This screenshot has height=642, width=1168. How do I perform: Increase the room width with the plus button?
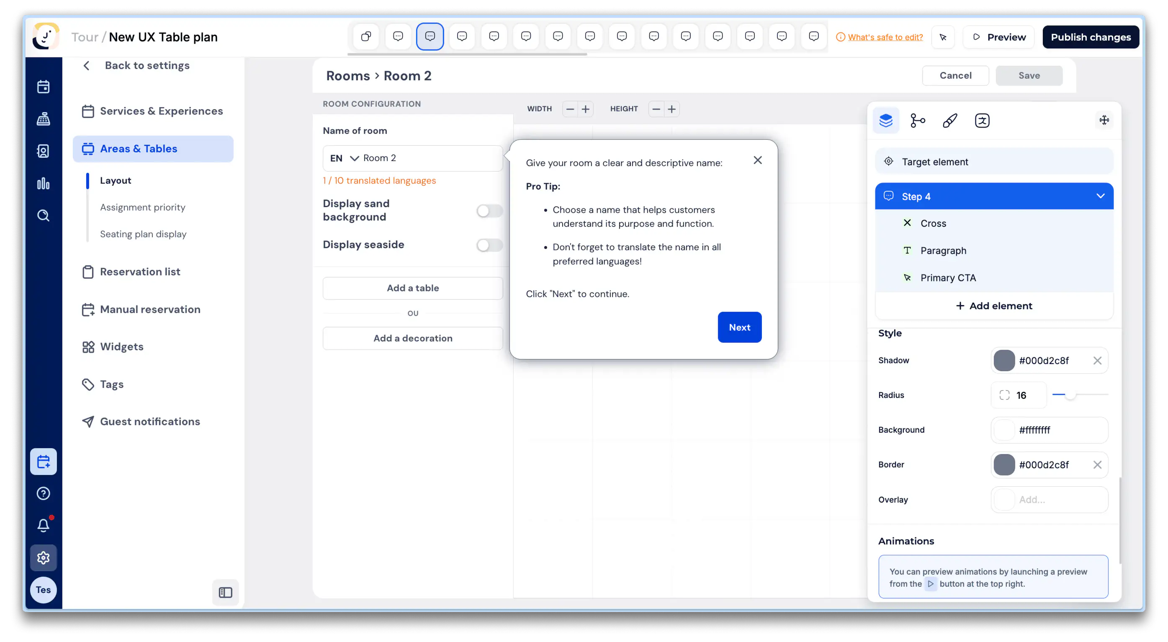click(x=585, y=109)
